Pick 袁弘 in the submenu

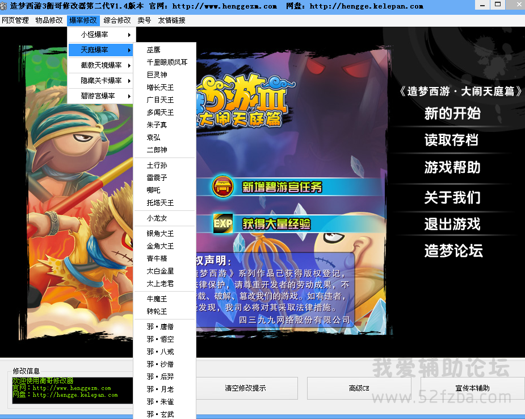coord(165,138)
